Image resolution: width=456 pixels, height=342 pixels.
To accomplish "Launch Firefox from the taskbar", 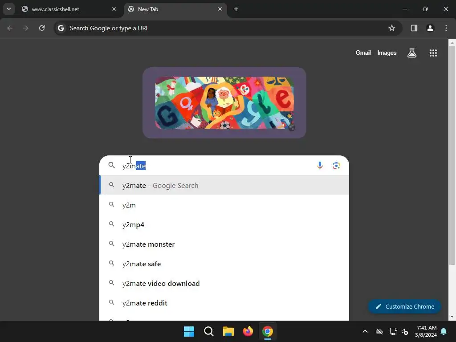I will (x=248, y=331).
